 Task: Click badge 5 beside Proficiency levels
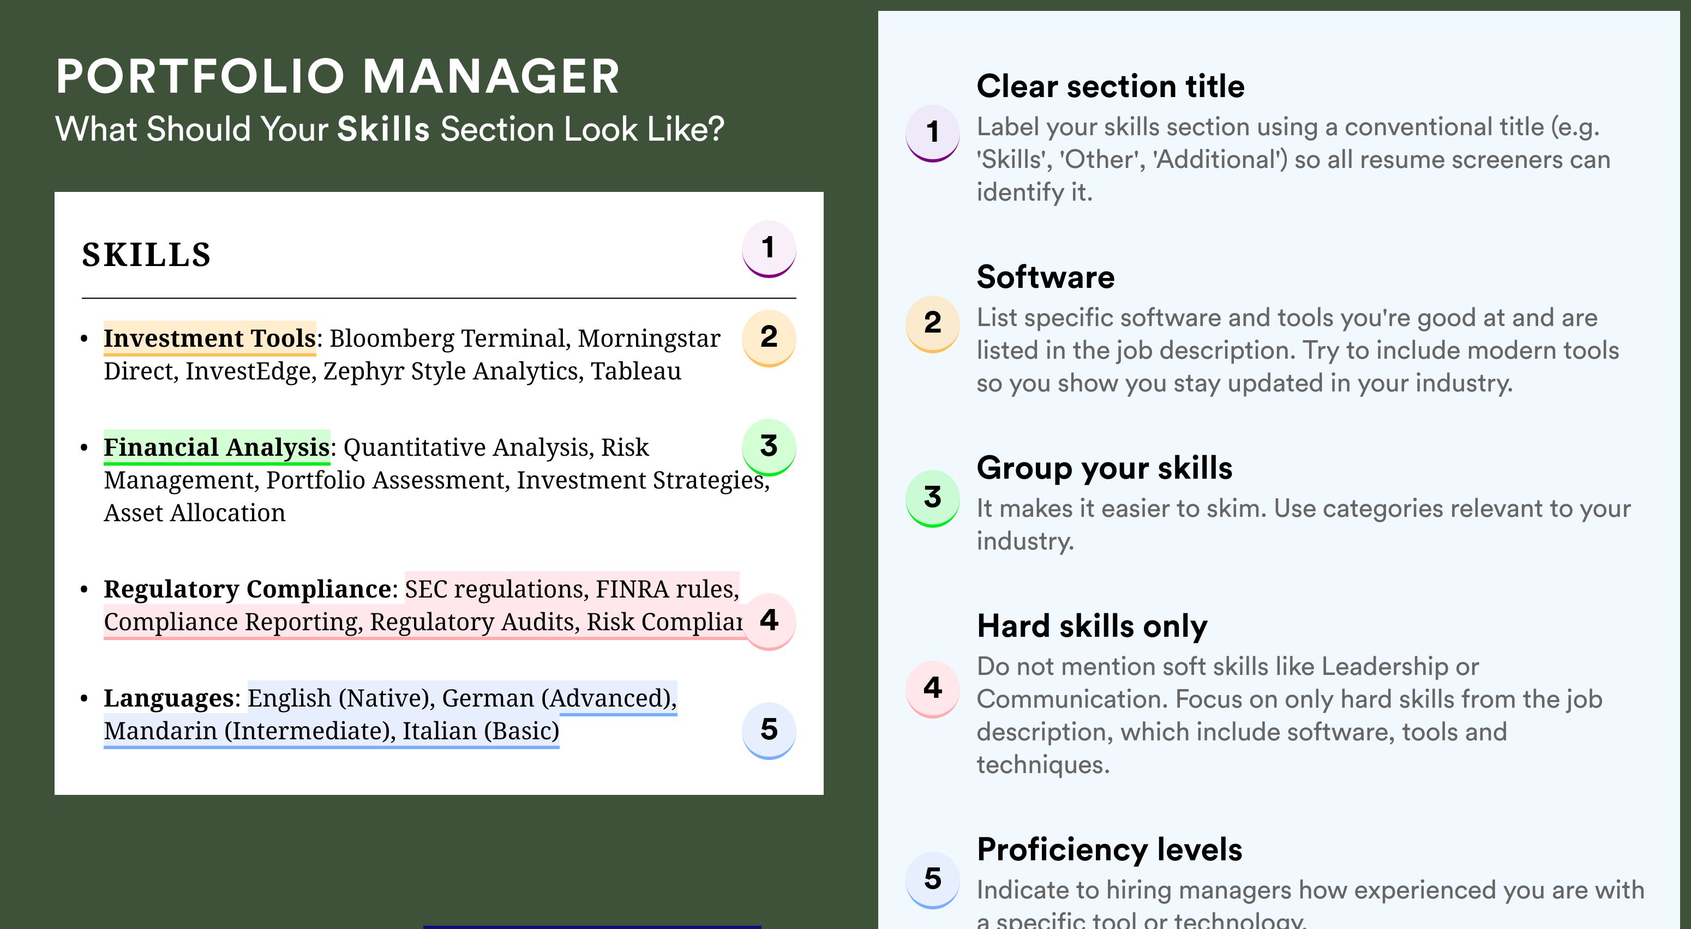click(x=933, y=880)
